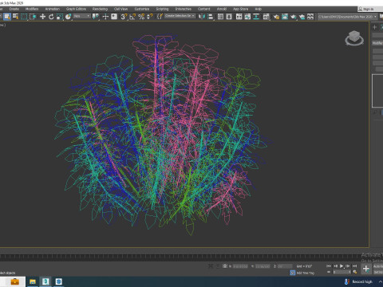Go to start of animation
The width and height of the screenshot is (383, 287).
tap(329, 266)
